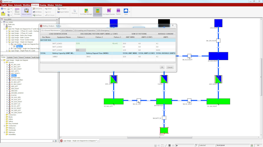Open the ELA_DEMO project dropdown
Viewport: 263px width, 147px height.
[57, 19]
